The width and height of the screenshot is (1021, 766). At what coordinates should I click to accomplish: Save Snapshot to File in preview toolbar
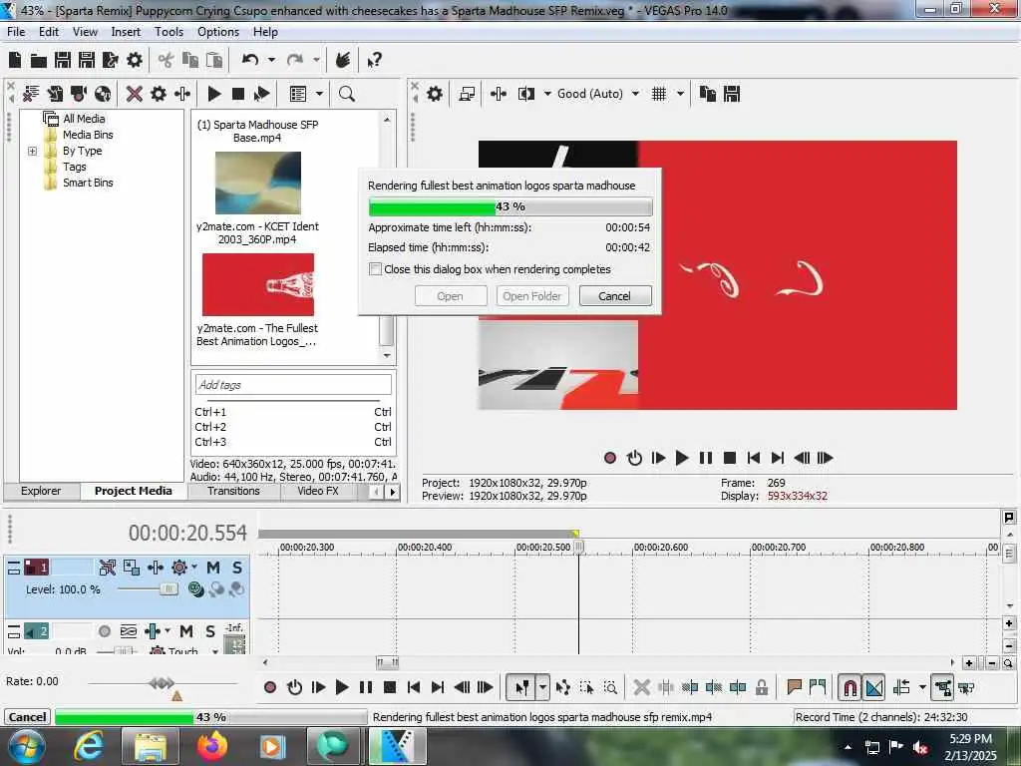coord(732,94)
